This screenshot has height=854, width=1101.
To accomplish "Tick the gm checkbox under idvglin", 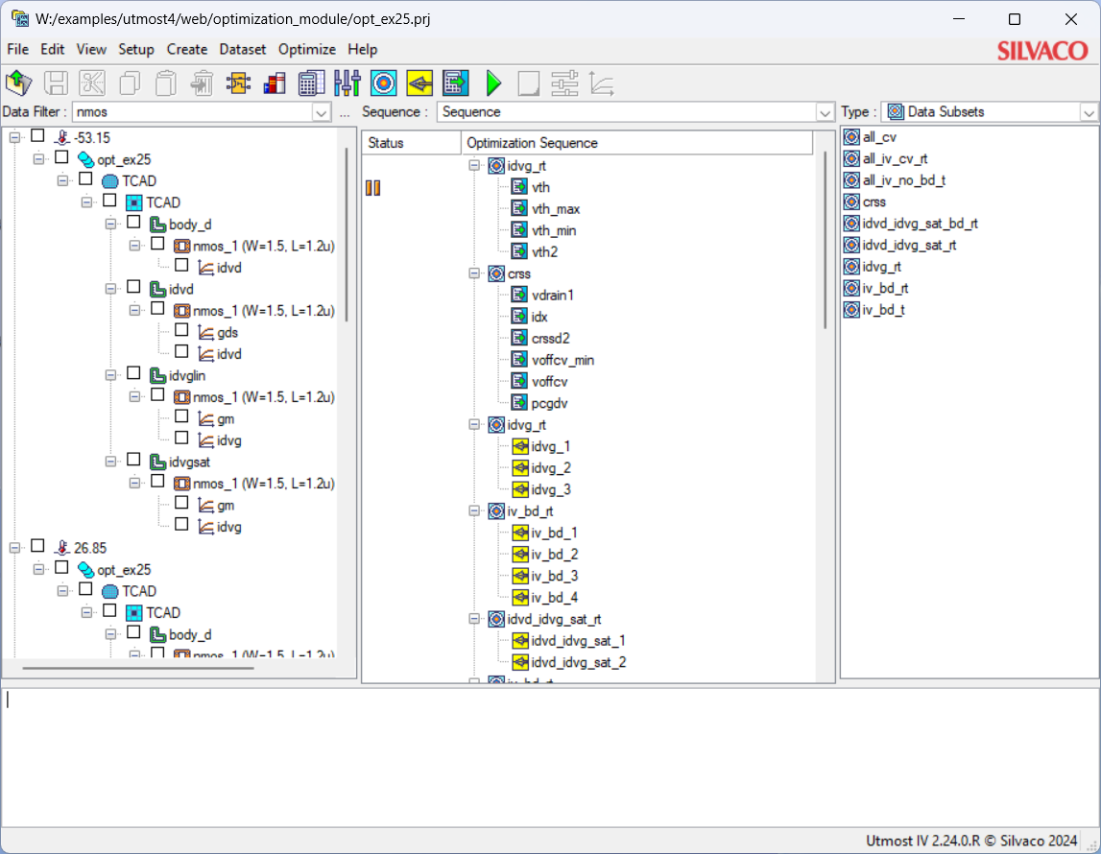I will click(x=181, y=416).
